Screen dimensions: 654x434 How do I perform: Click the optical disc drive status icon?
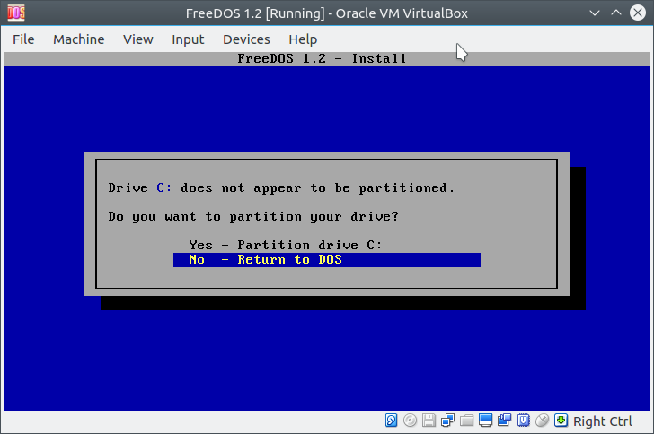click(410, 421)
